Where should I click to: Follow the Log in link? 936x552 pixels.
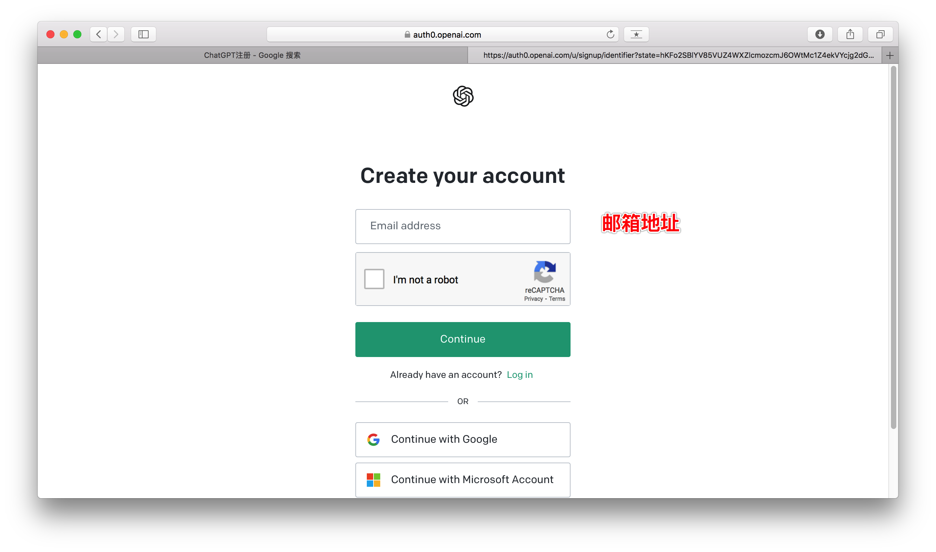(520, 374)
